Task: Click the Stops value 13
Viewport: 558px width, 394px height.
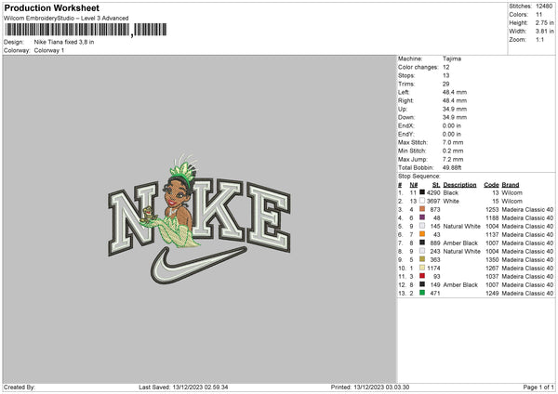Action: 445,75
